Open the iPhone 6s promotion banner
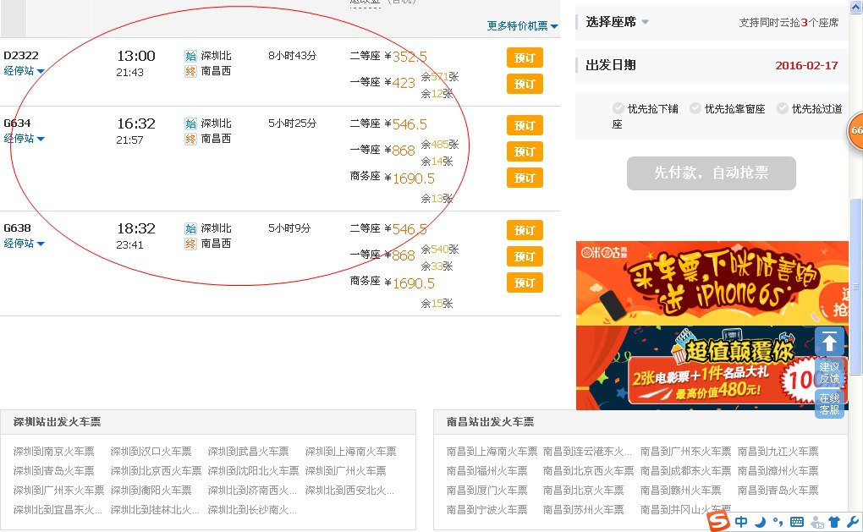The width and height of the screenshot is (863, 532). 711,283
